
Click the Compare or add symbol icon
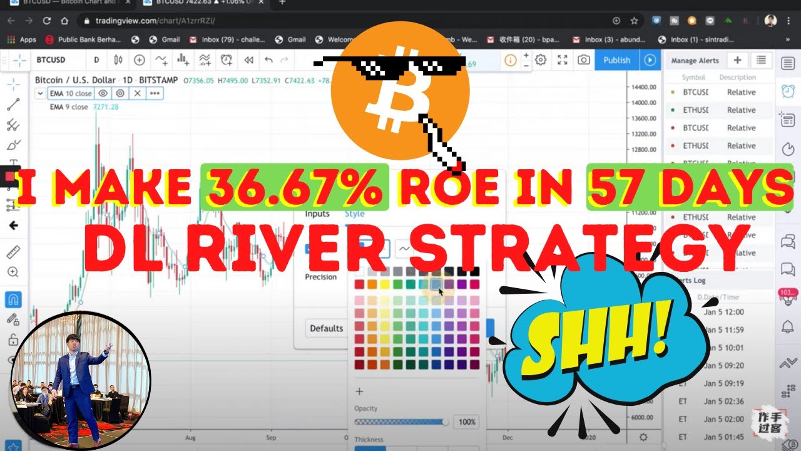(x=139, y=60)
